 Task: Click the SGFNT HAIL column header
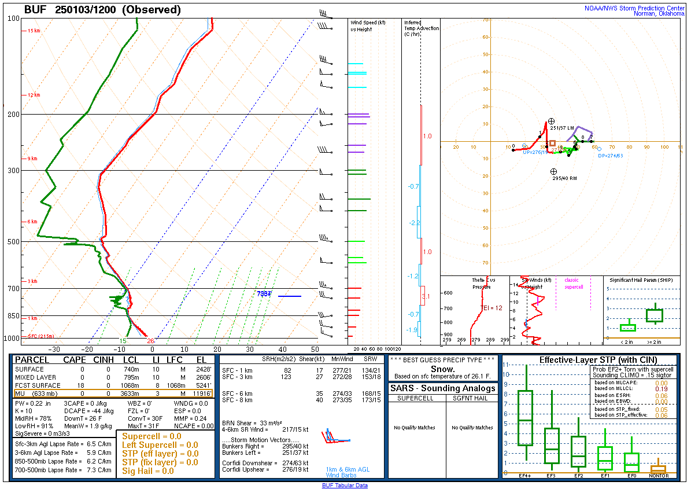click(x=472, y=398)
